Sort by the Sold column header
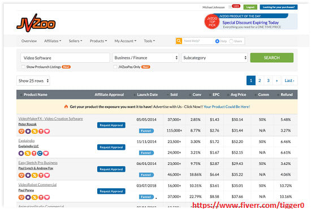This screenshot has height=209, width=311. coord(174,95)
